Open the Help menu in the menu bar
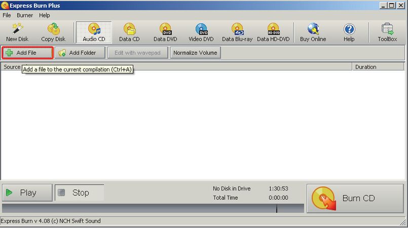 [x=45, y=15]
